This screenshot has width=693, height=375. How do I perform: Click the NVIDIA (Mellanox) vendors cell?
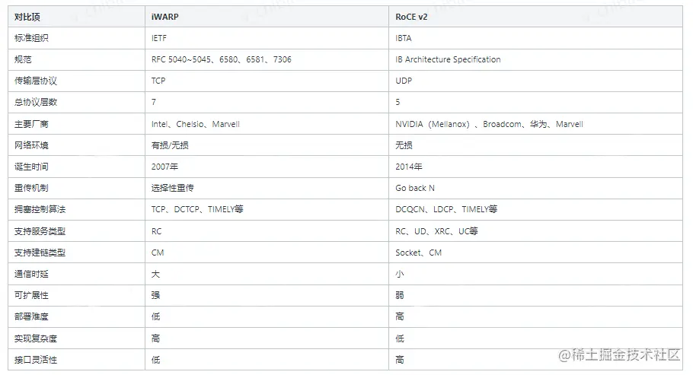point(489,124)
